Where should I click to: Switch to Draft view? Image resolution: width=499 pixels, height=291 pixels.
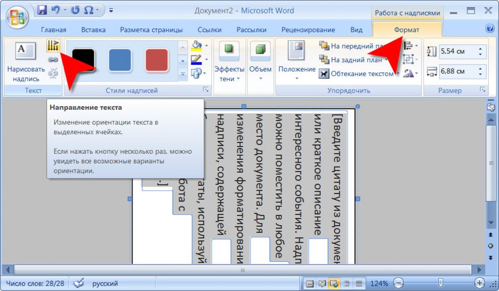[x=359, y=283]
